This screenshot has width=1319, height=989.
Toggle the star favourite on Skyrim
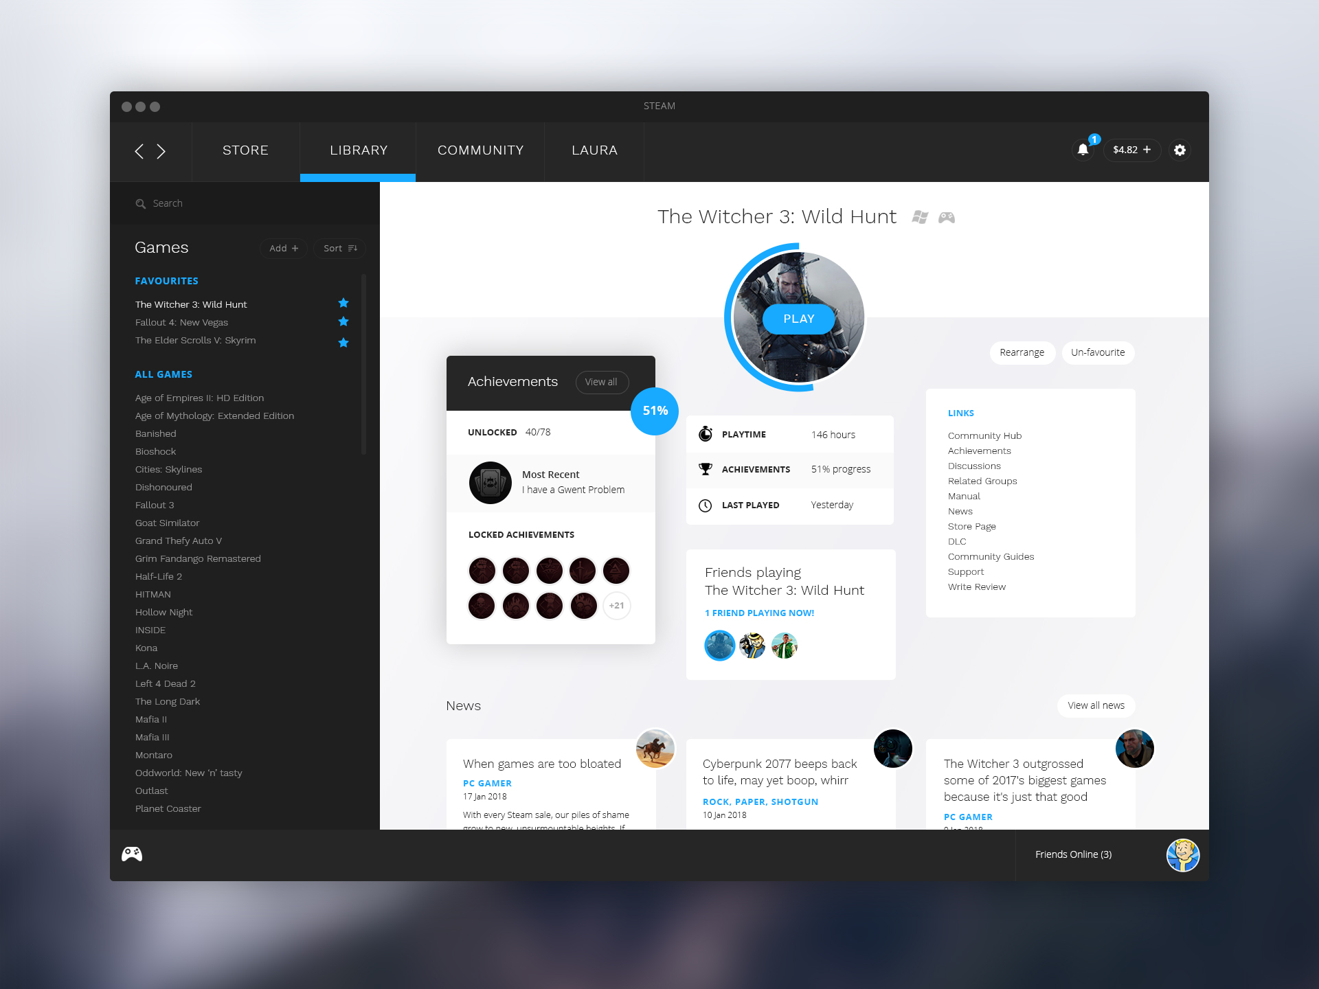[x=343, y=340]
